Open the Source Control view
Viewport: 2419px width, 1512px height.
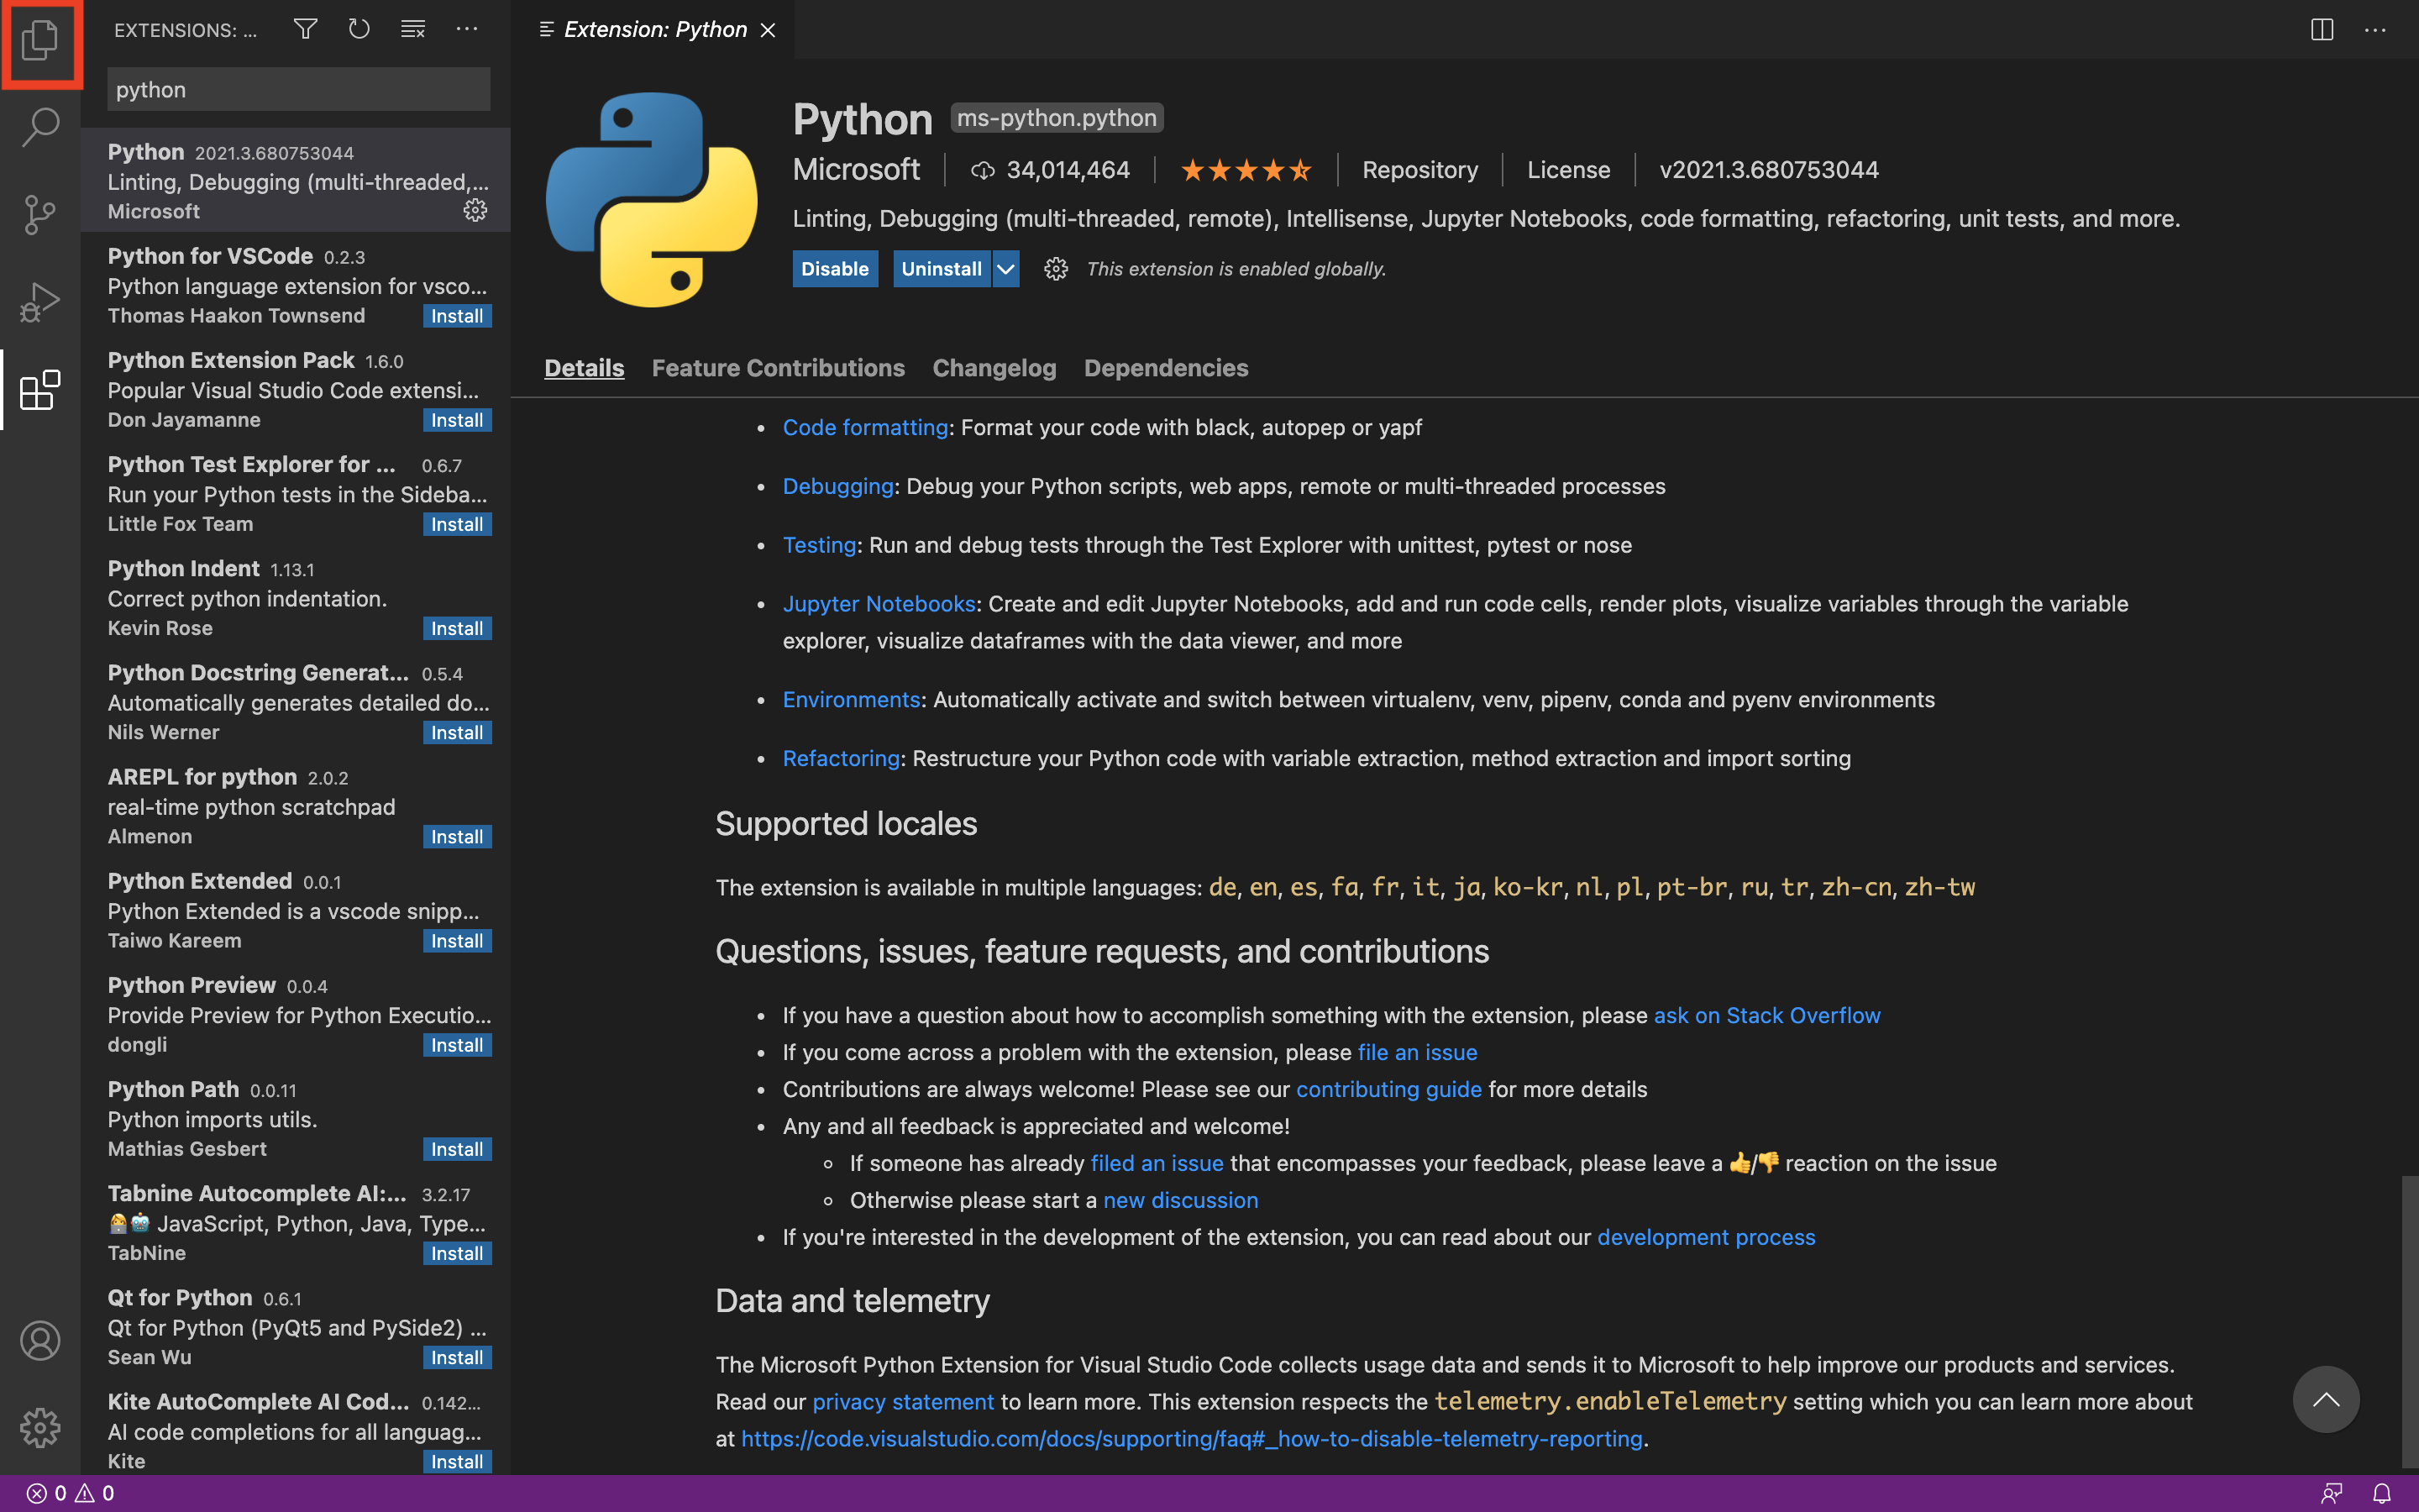click(40, 214)
